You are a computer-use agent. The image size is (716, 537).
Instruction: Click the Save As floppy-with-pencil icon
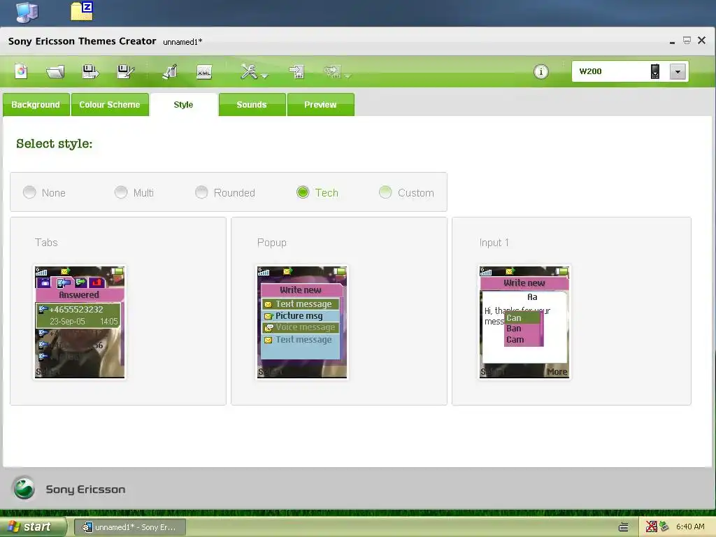coord(126,72)
